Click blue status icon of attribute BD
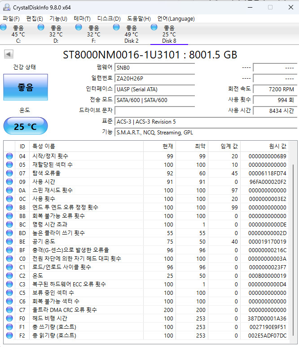Screen dimensions: 299x347 pyautogui.click(x=9, y=233)
